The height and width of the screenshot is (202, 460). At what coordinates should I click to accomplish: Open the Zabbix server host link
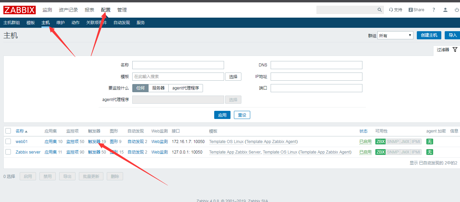coord(28,152)
